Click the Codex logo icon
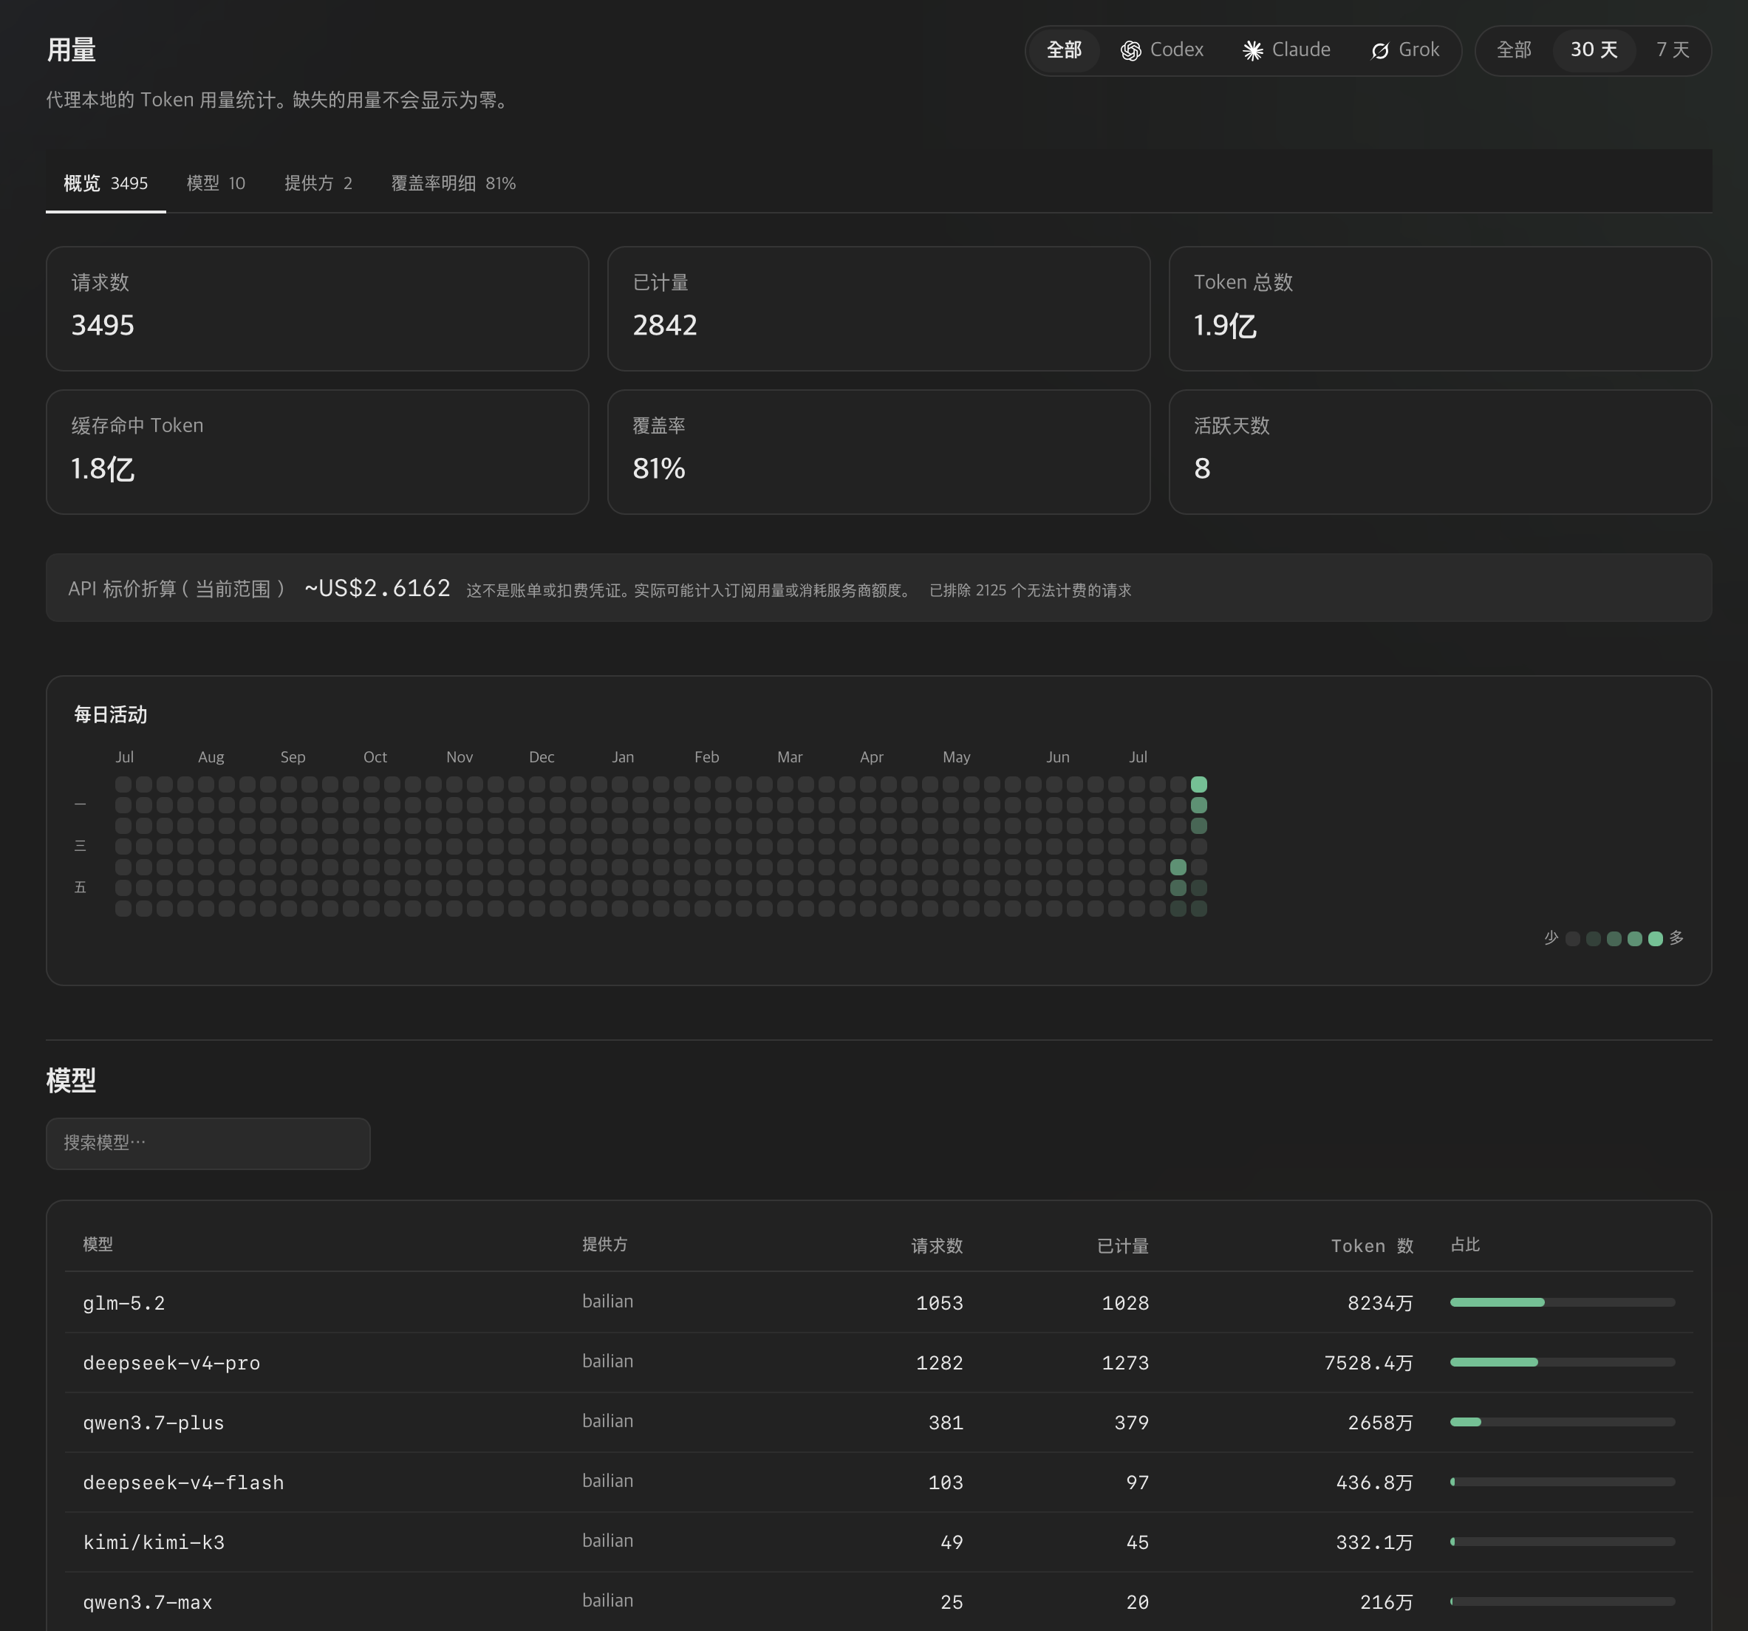The width and height of the screenshot is (1748, 1631). pos(1131,51)
